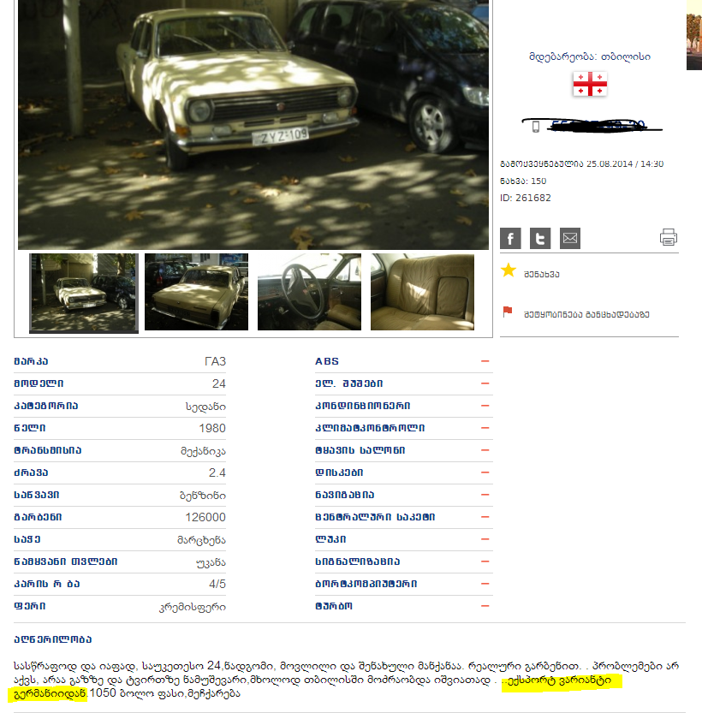This screenshot has width=702, height=713.
Task: Click the ბორტკომპიუტერი feature label
Action: (x=366, y=584)
